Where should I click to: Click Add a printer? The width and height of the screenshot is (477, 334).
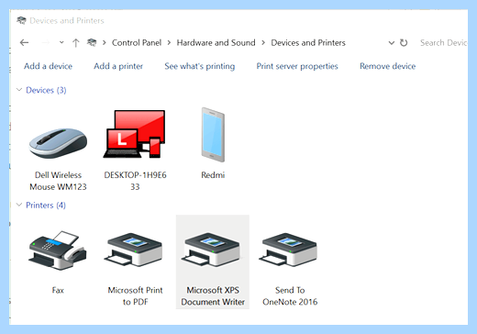coord(118,66)
